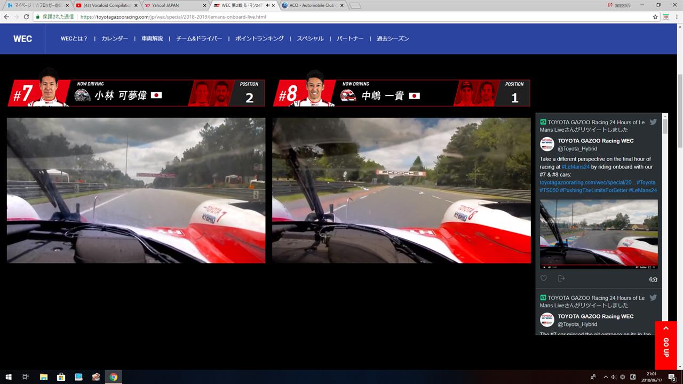The width and height of the screenshot is (683, 384).
Task: Open Microsoft Store from the taskbar
Action: pos(61,377)
